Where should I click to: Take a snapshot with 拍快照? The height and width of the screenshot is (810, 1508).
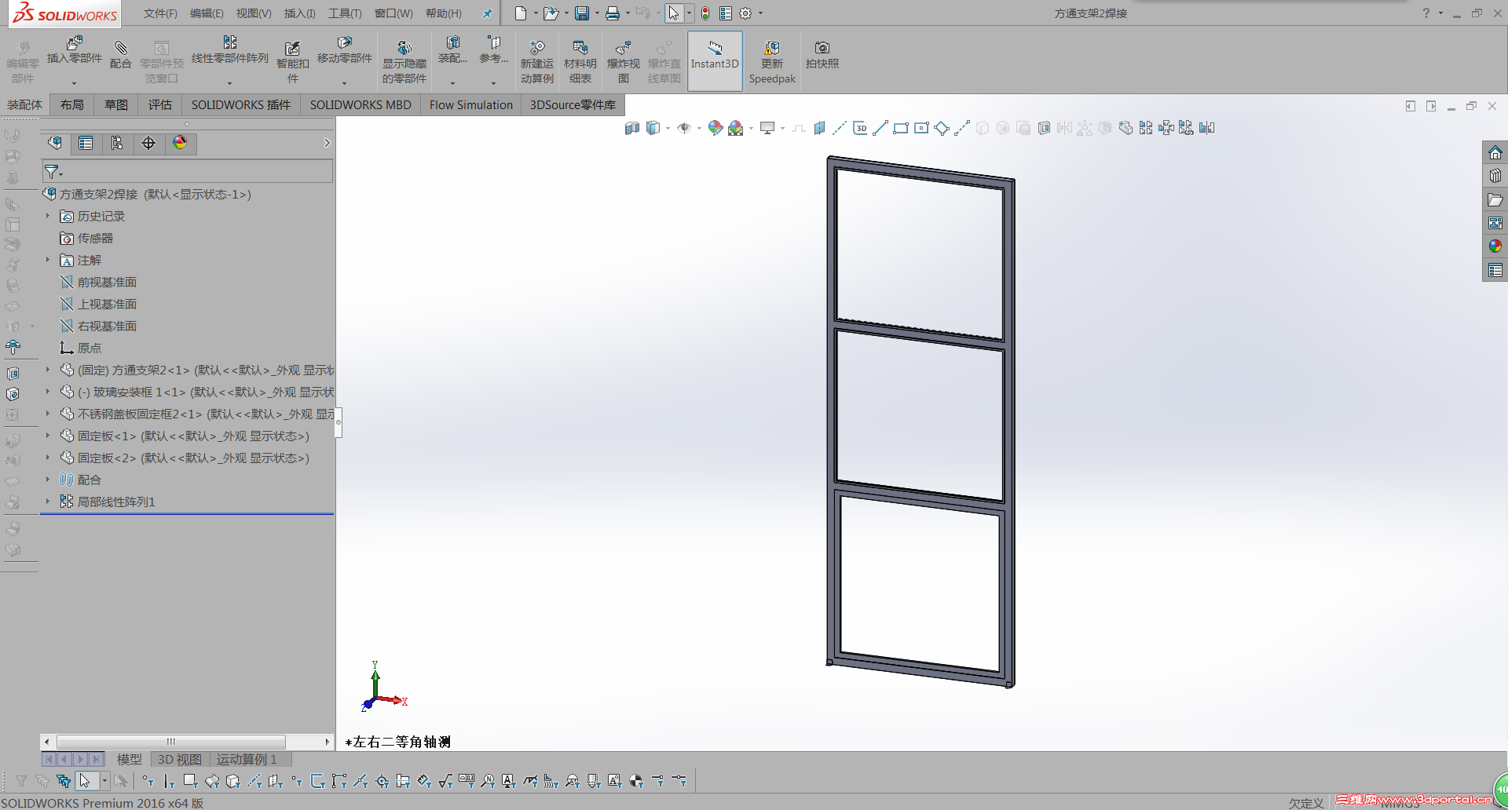tap(822, 55)
